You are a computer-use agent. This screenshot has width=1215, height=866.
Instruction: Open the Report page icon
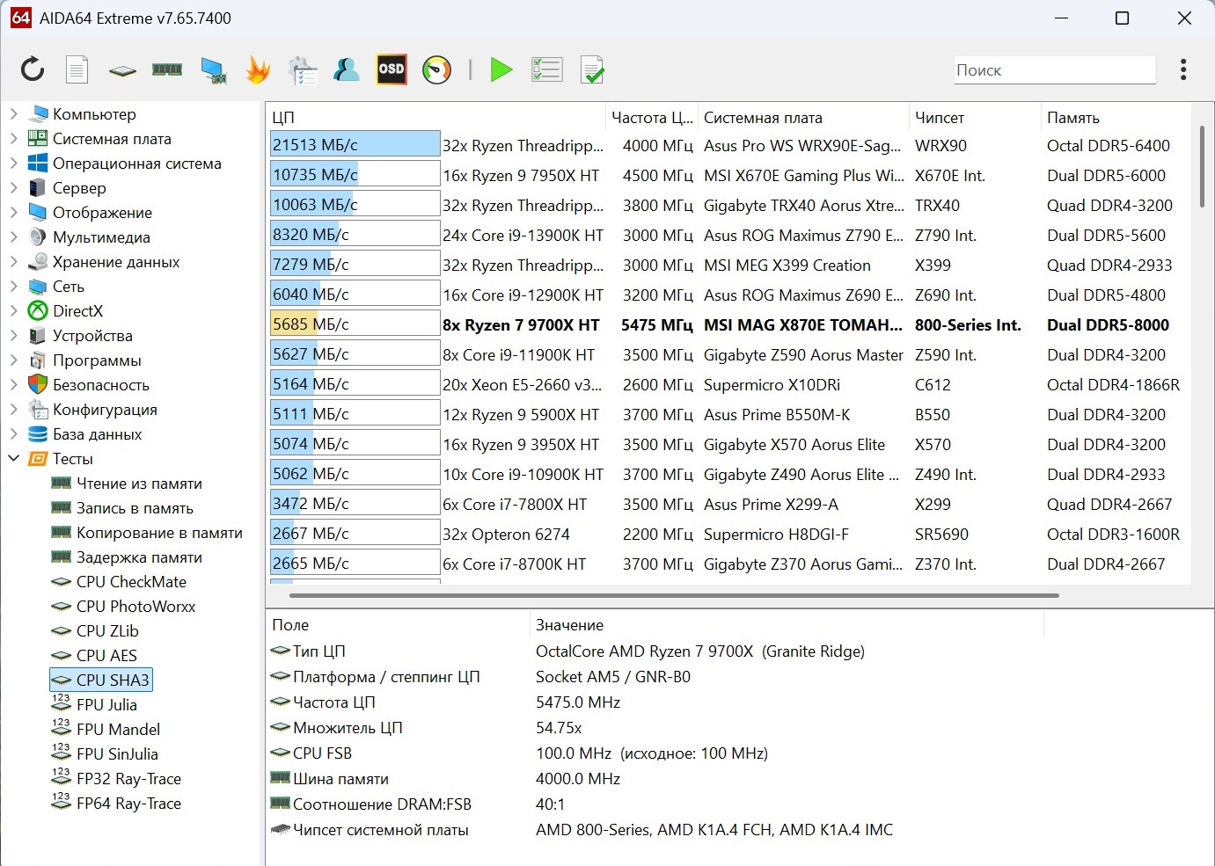pos(77,69)
